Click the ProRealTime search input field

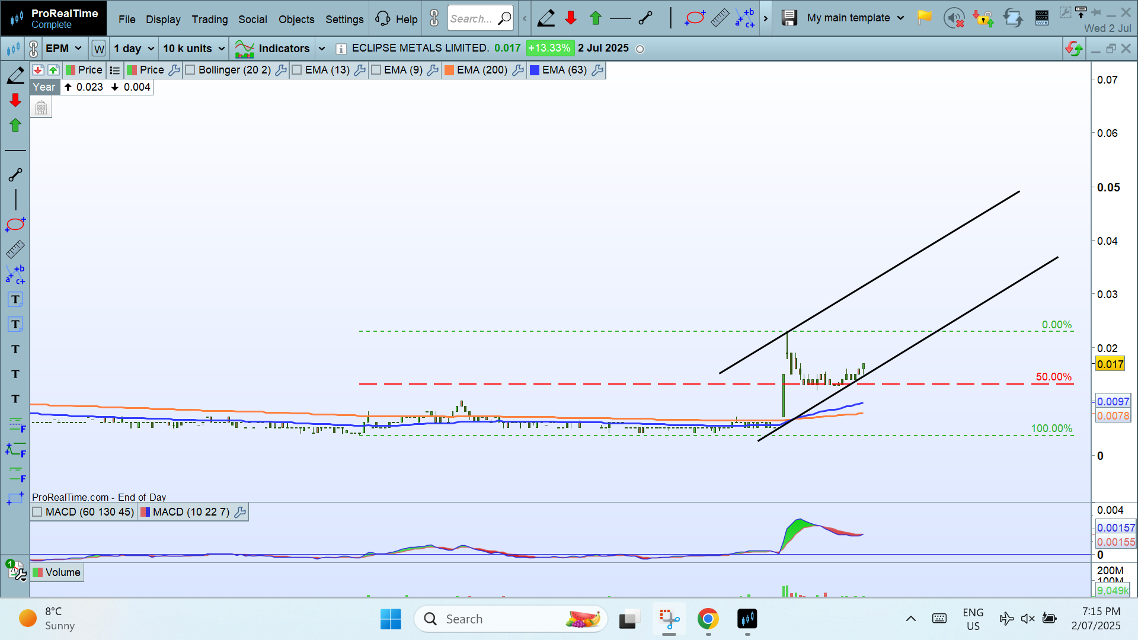pyautogui.click(x=480, y=18)
